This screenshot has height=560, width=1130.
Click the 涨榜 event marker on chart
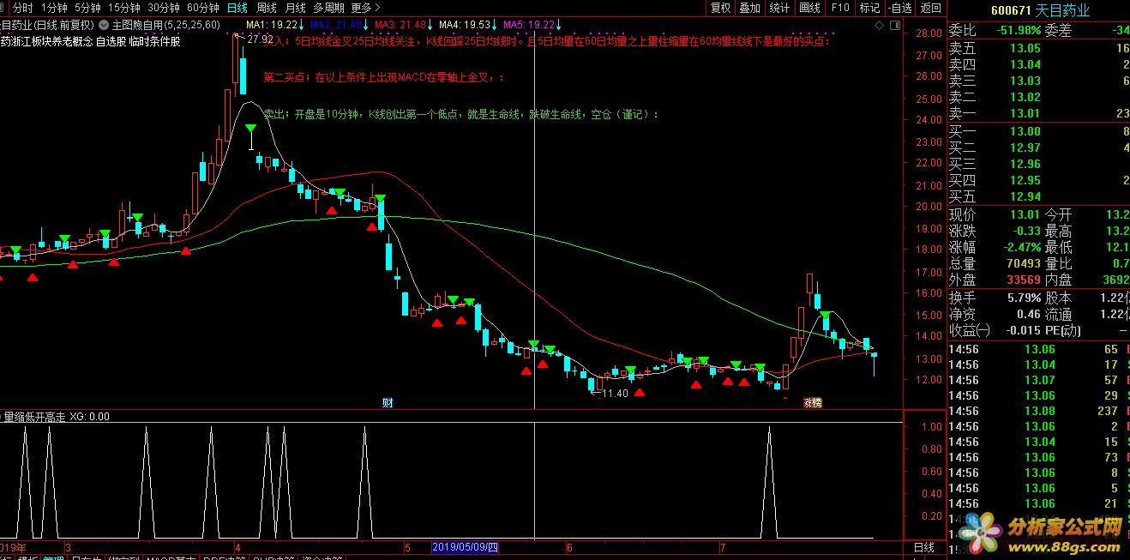pos(812,402)
